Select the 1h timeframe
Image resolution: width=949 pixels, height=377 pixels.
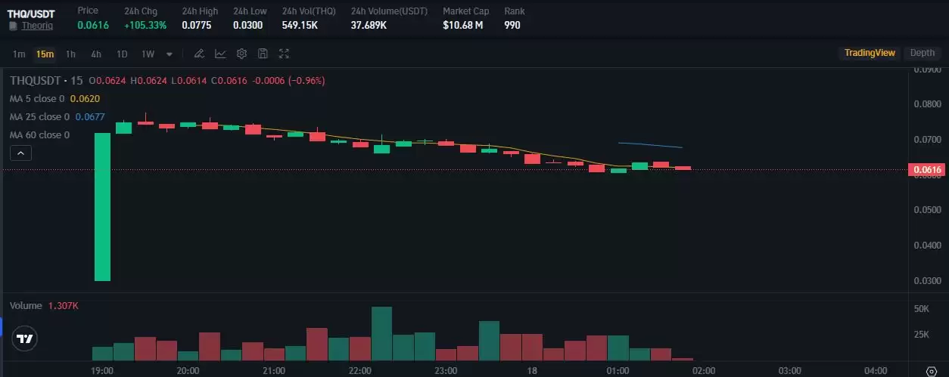point(70,54)
